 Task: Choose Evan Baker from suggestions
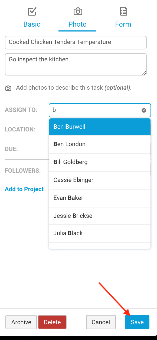pos(100,198)
